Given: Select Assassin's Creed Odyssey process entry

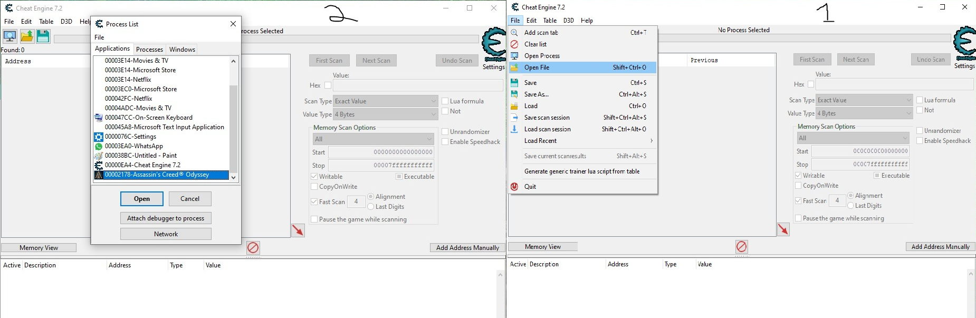Looking at the screenshot, I should pyautogui.click(x=157, y=175).
